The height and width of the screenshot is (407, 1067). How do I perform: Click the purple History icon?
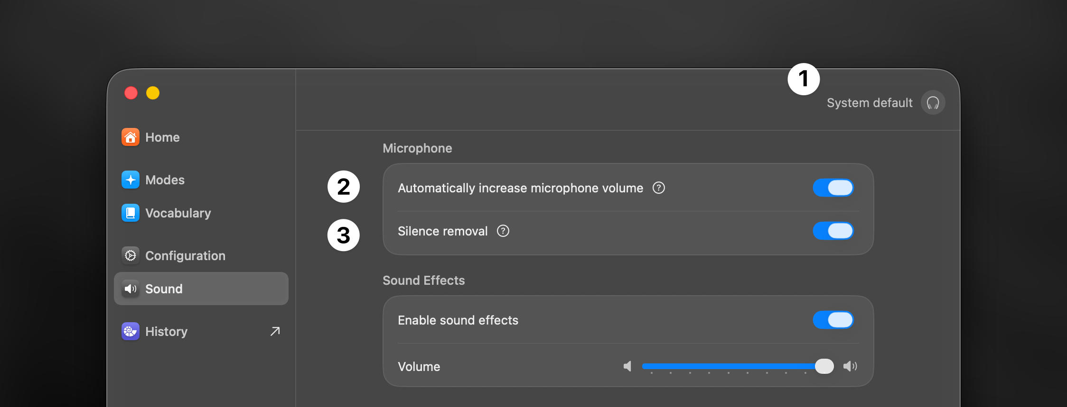tap(131, 332)
